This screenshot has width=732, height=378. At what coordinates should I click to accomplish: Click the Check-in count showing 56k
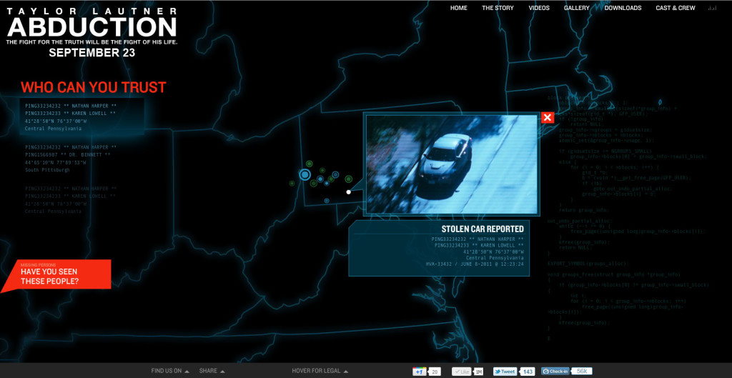(582, 371)
